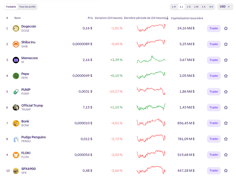236x179 pixels.
Task: Open the USD currency dropdown
Action: (x=225, y=7)
